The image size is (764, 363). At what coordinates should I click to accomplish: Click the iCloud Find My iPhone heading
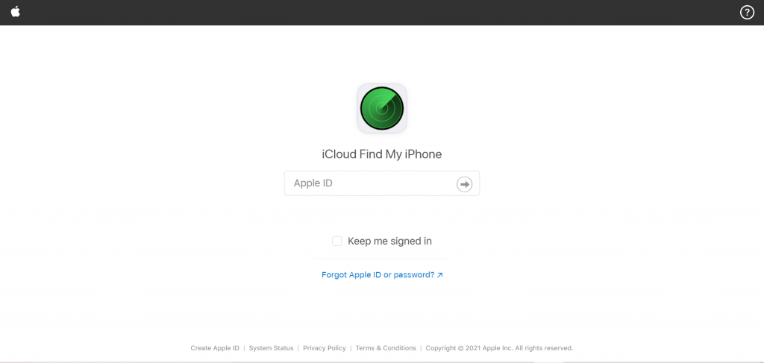click(382, 154)
